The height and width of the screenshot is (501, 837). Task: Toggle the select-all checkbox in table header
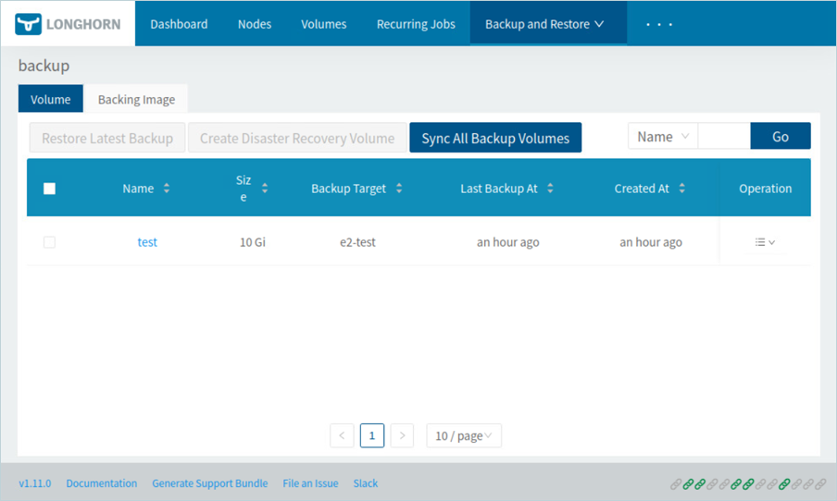[50, 189]
